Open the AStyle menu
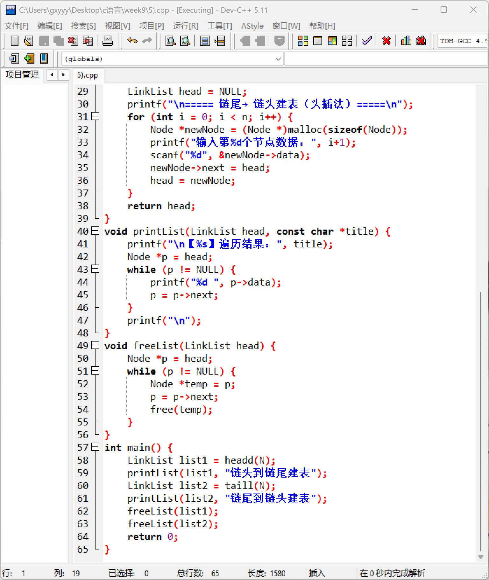This screenshot has height=580, width=489. [252, 26]
